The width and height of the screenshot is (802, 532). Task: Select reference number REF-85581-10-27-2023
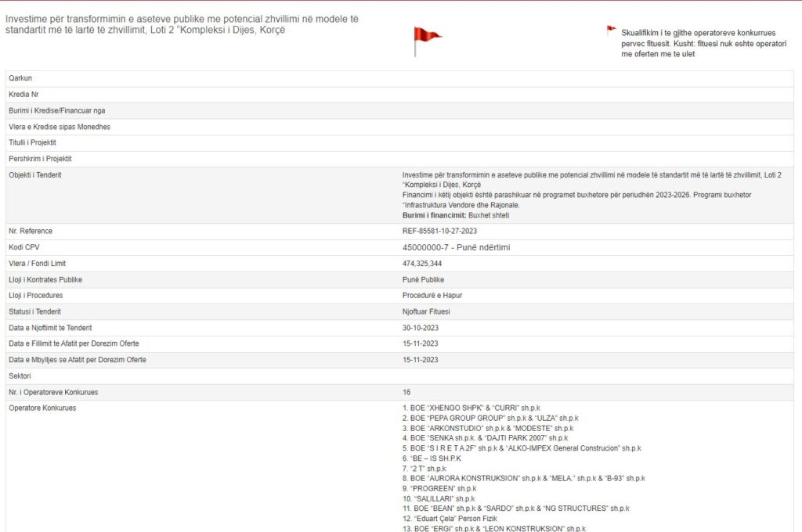tap(439, 232)
